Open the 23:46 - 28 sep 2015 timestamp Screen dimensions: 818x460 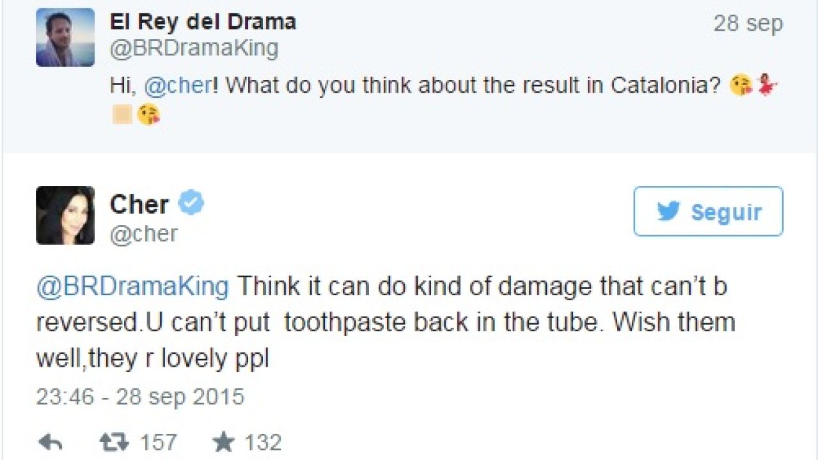(x=140, y=397)
